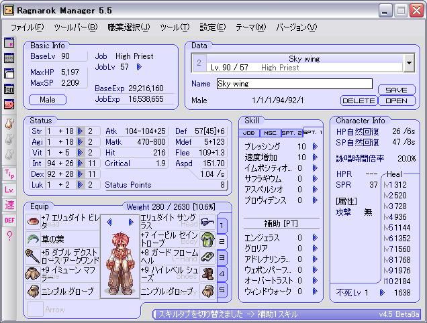Screen dimensions: 427x323
Task: Click the Name field containing Sky wing
Action: pyautogui.click(x=294, y=84)
